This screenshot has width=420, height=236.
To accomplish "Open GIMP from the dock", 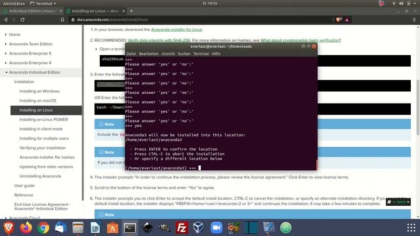I will tap(164, 227).
